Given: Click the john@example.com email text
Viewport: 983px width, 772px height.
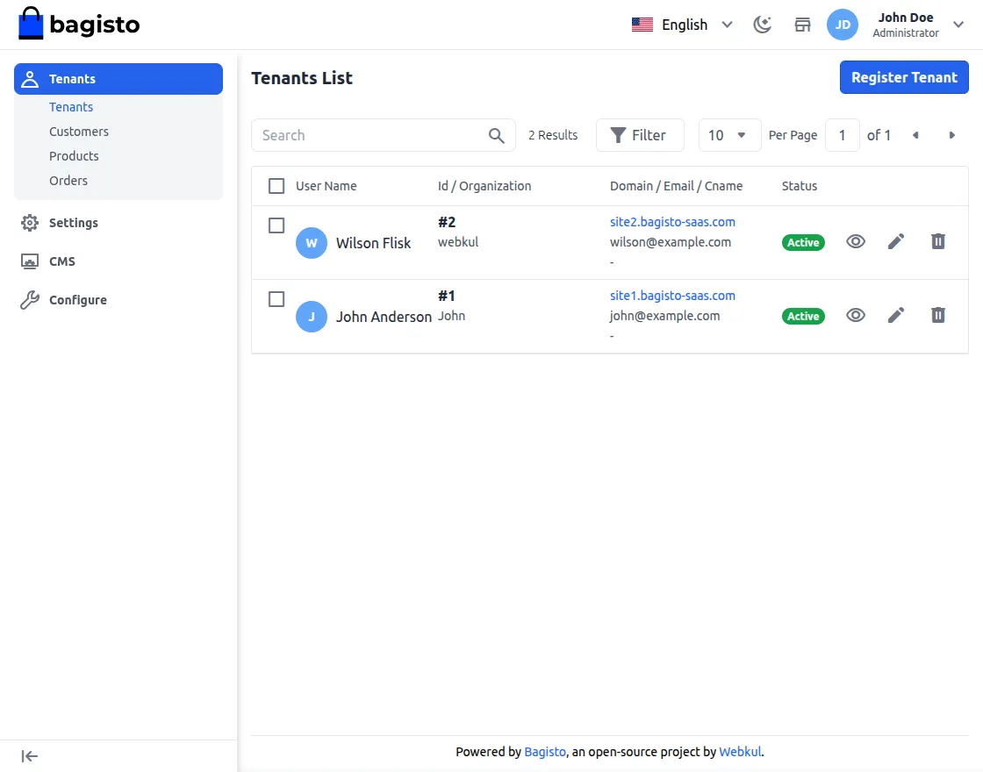Looking at the screenshot, I should click(x=664, y=316).
